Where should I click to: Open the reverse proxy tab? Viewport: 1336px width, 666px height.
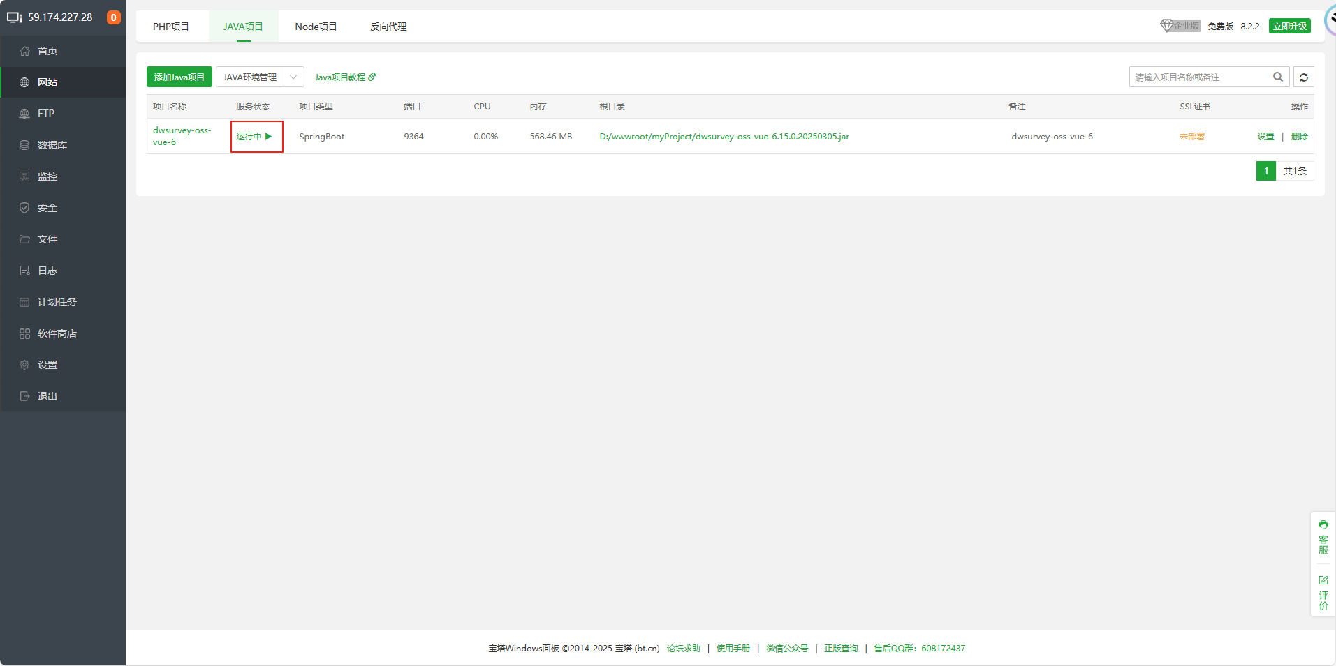coord(388,27)
